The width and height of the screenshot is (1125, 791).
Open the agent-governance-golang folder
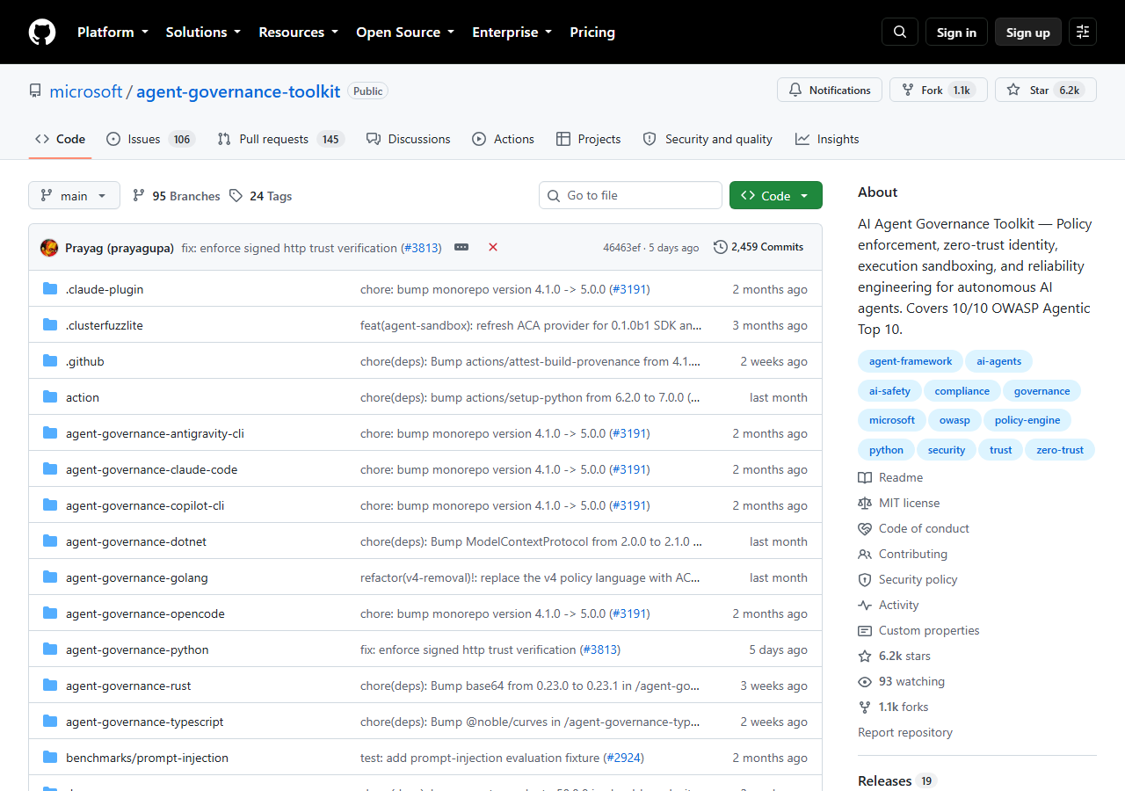[137, 577]
